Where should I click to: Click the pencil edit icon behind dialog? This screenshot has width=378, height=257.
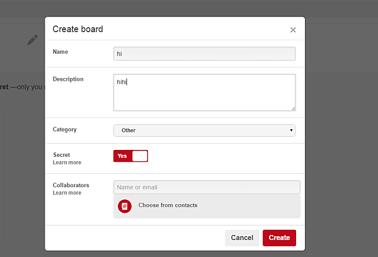click(x=32, y=40)
